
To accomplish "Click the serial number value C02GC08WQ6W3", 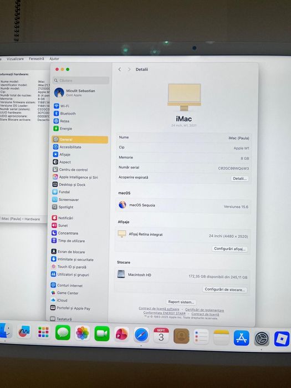I will 233,169.
